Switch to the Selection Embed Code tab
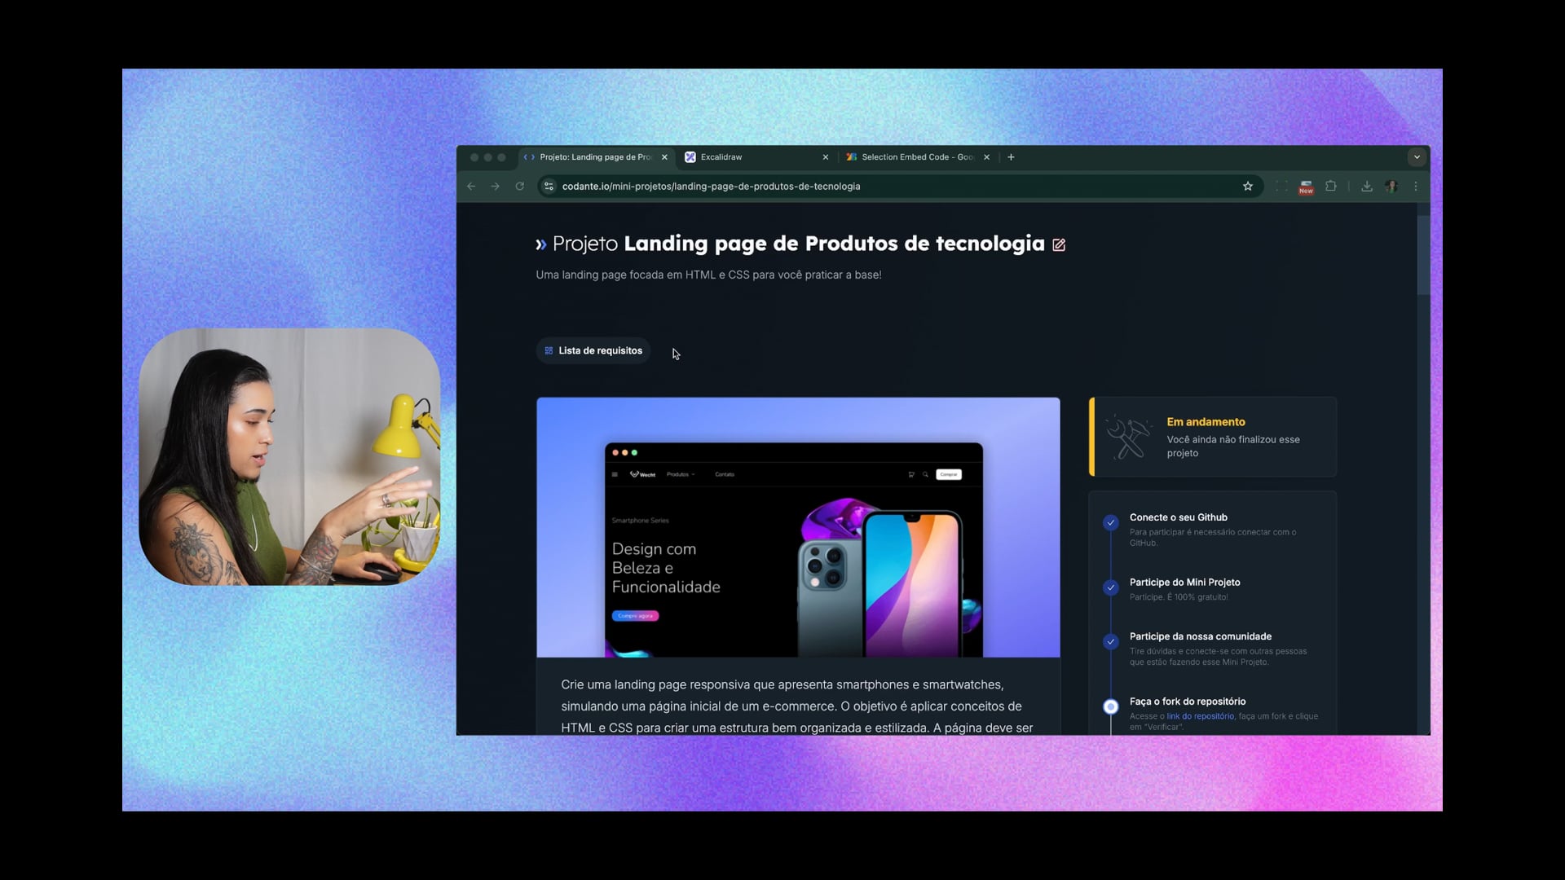1565x880 pixels. 913,157
